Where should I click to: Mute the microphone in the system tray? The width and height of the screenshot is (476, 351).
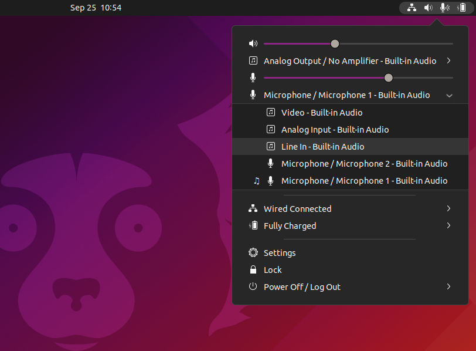point(443,8)
